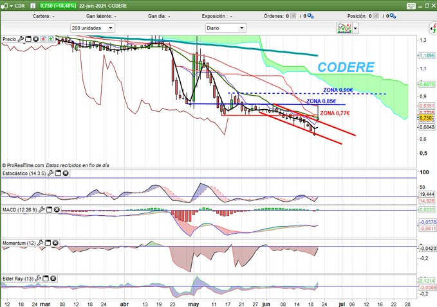
Task: Click the 'jun' label on time axis
Action: [266, 304]
